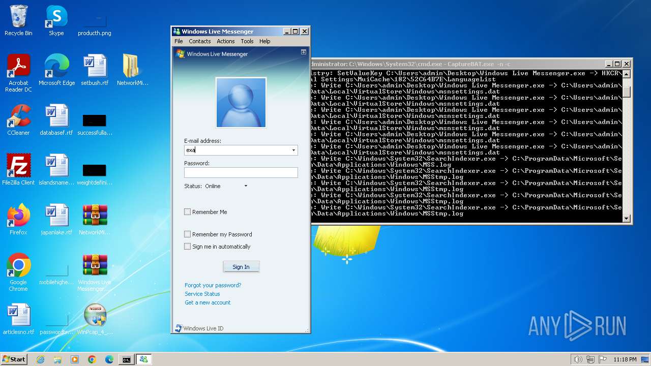Click the Windows Media Player taskbar icon

75,359
